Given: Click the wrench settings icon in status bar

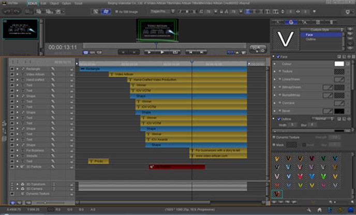Looking at the screenshot, I should (x=309, y=210).
